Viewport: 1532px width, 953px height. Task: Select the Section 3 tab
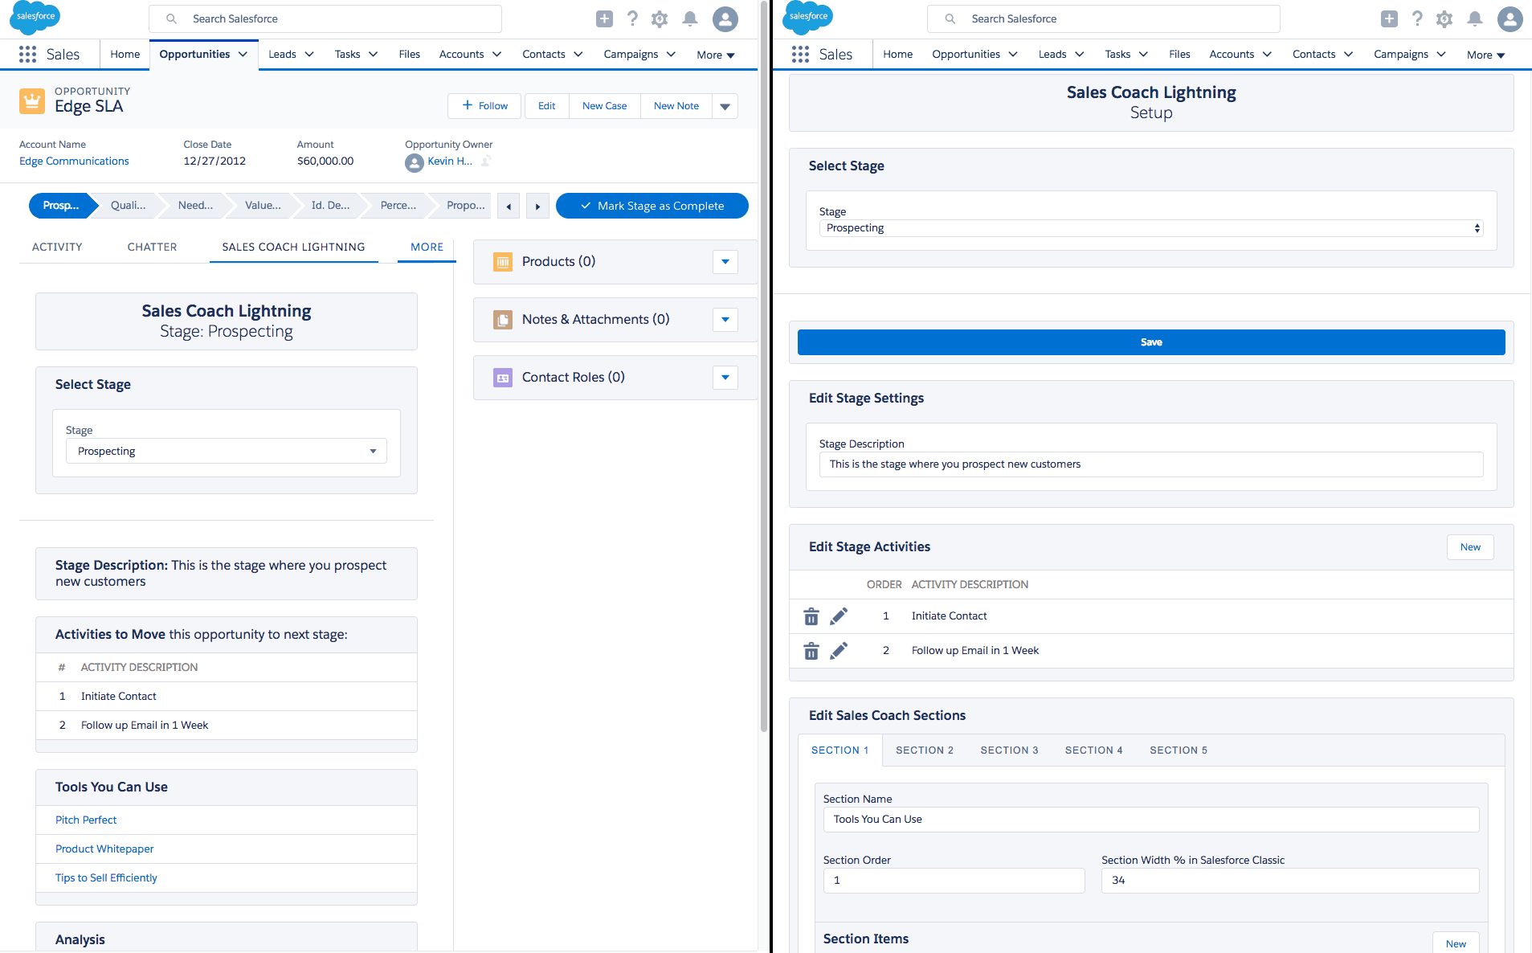1009,750
